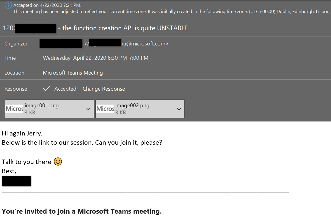This screenshot has height=216, width=331.
Task: Click the Microsoft Teams Meeting location text
Action: pos(73,73)
